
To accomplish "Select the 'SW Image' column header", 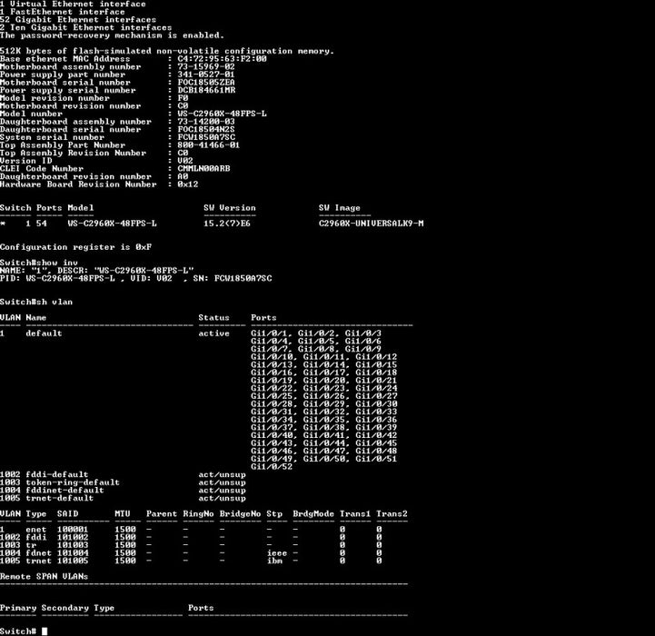I will (x=339, y=208).
